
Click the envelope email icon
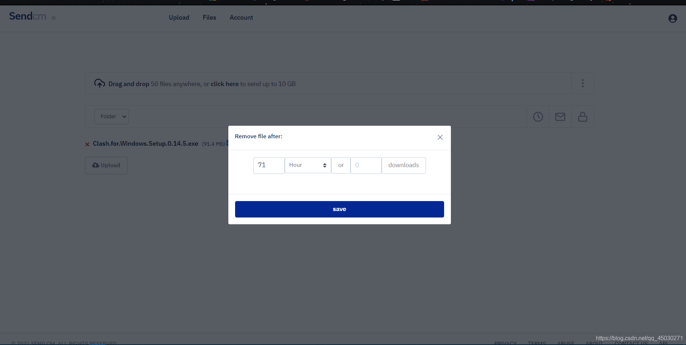[560, 117]
